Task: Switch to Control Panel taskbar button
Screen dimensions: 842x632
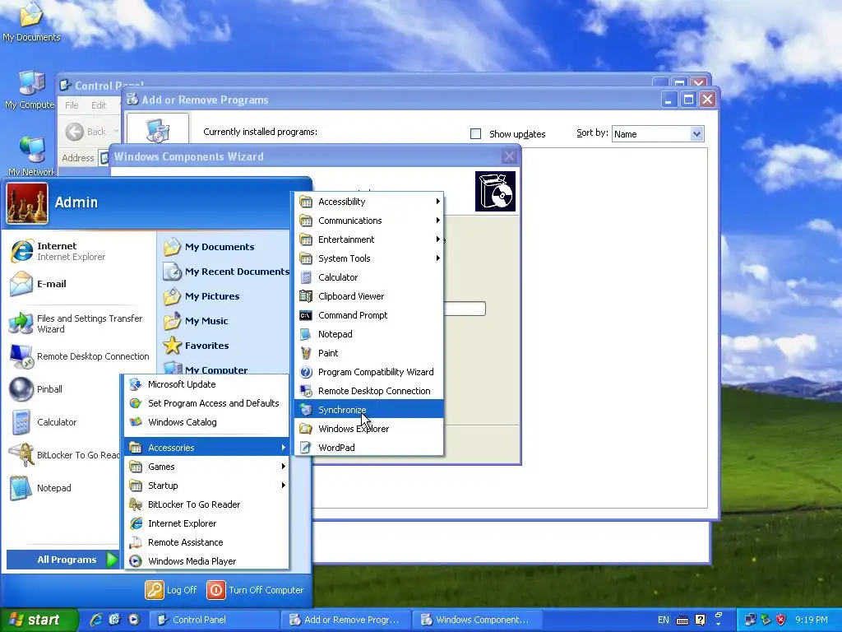Action: [214, 620]
